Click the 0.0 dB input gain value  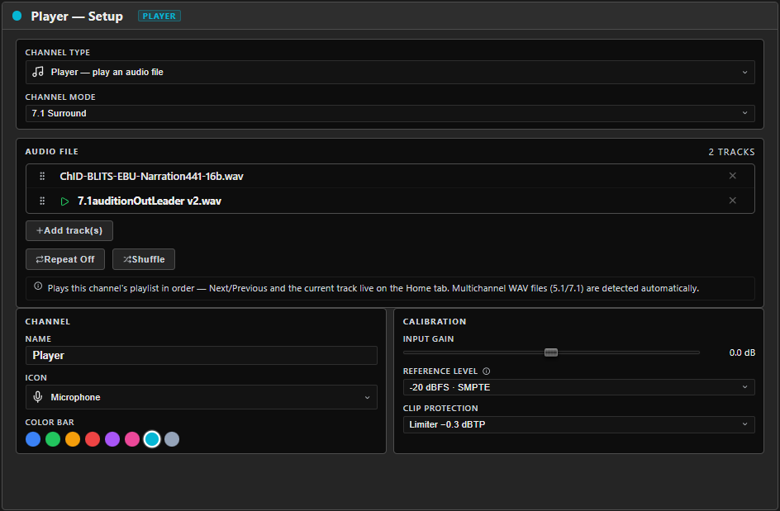click(x=742, y=352)
